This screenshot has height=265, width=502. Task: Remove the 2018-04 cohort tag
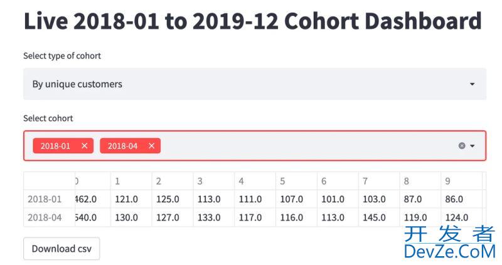point(152,146)
